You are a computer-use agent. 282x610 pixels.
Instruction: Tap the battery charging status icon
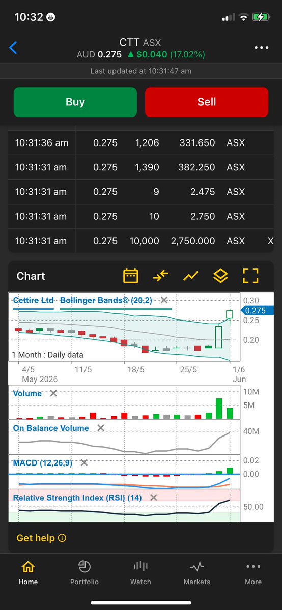click(x=261, y=17)
